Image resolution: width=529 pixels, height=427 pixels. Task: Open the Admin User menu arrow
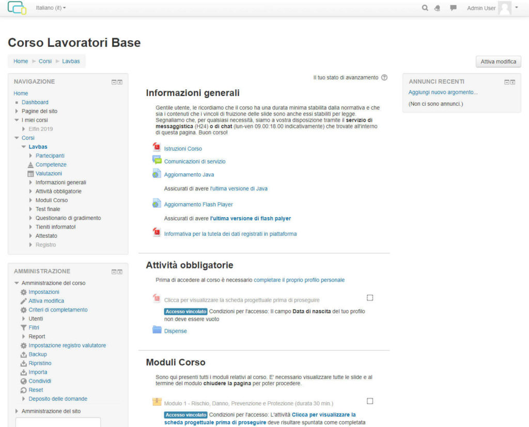pyautogui.click(x=516, y=8)
